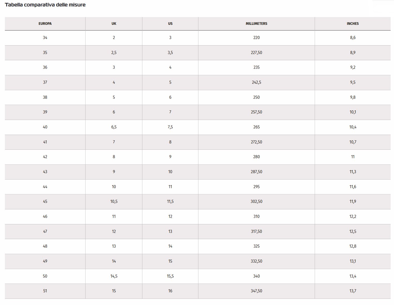The height and width of the screenshot is (305, 394).
Task: Click the US column header
Action: pyautogui.click(x=170, y=24)
